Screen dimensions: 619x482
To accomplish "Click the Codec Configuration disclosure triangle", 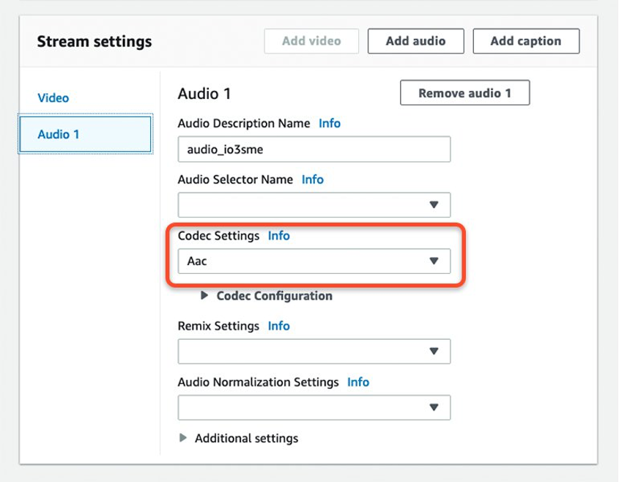I will click(x=205, y=296).
